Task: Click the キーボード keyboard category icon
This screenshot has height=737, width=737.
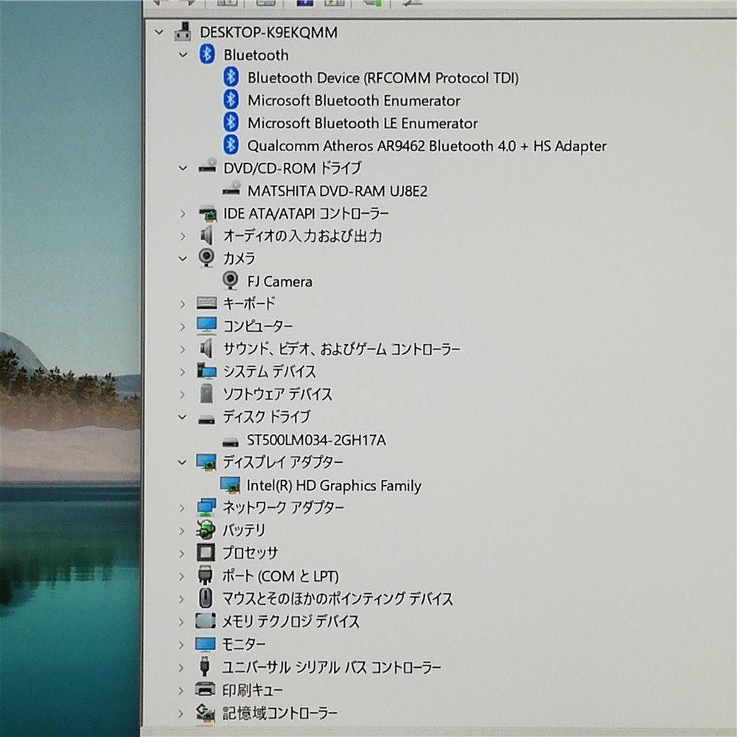Action: pyautogui.click(x=207, y=303)
